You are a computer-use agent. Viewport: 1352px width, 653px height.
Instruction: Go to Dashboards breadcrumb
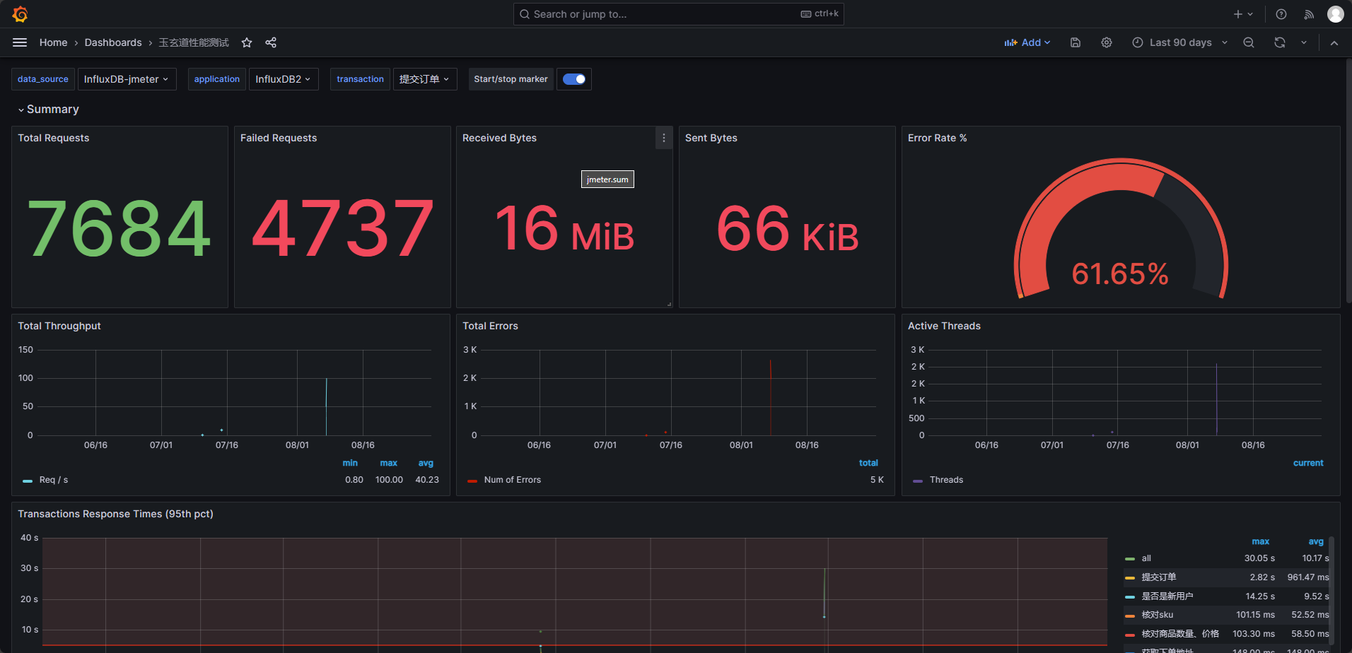point(113,42)
